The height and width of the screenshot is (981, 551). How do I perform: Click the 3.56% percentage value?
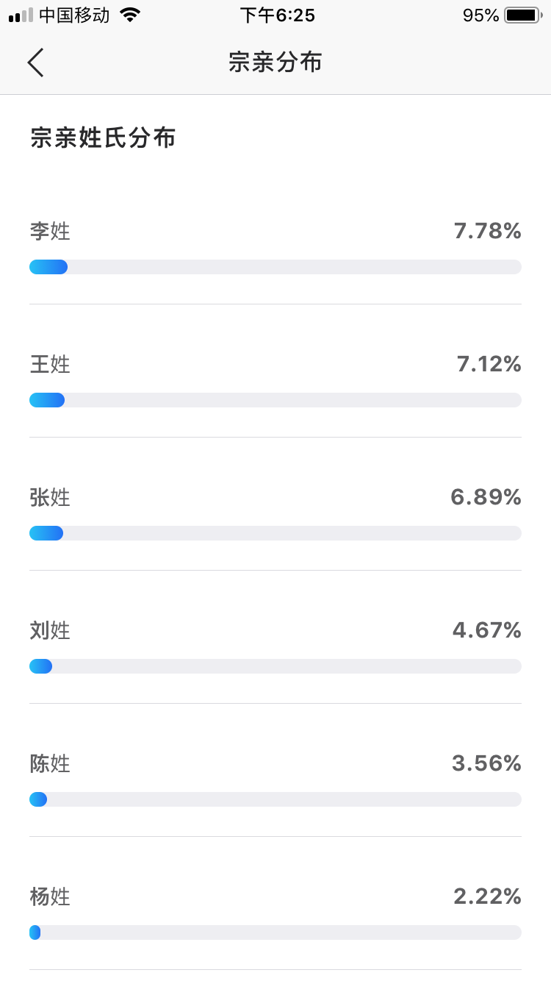pyautogui.click(x=486, y=764)
